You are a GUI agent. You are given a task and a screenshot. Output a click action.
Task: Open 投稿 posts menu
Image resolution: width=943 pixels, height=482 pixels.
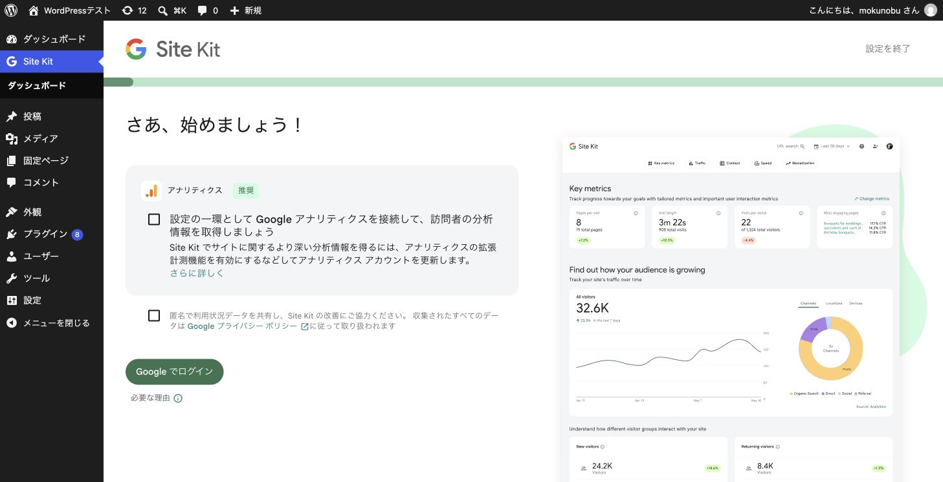click(x=52, y=116)
